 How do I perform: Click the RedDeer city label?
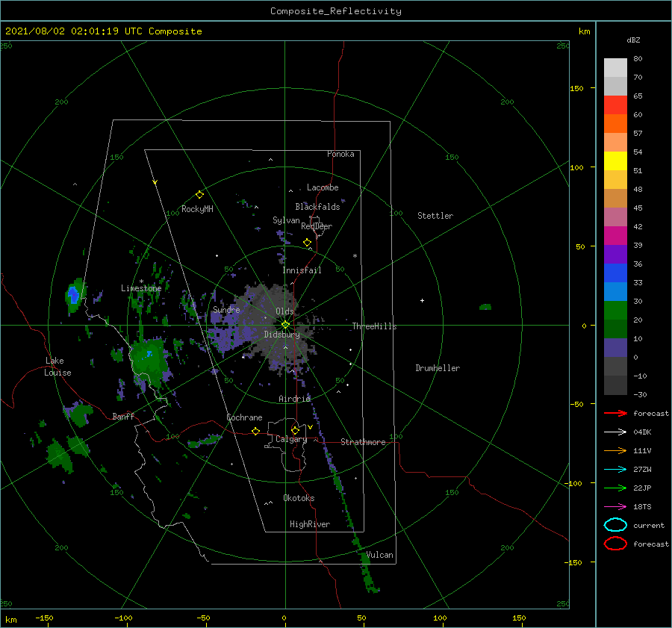coord(317,226)
